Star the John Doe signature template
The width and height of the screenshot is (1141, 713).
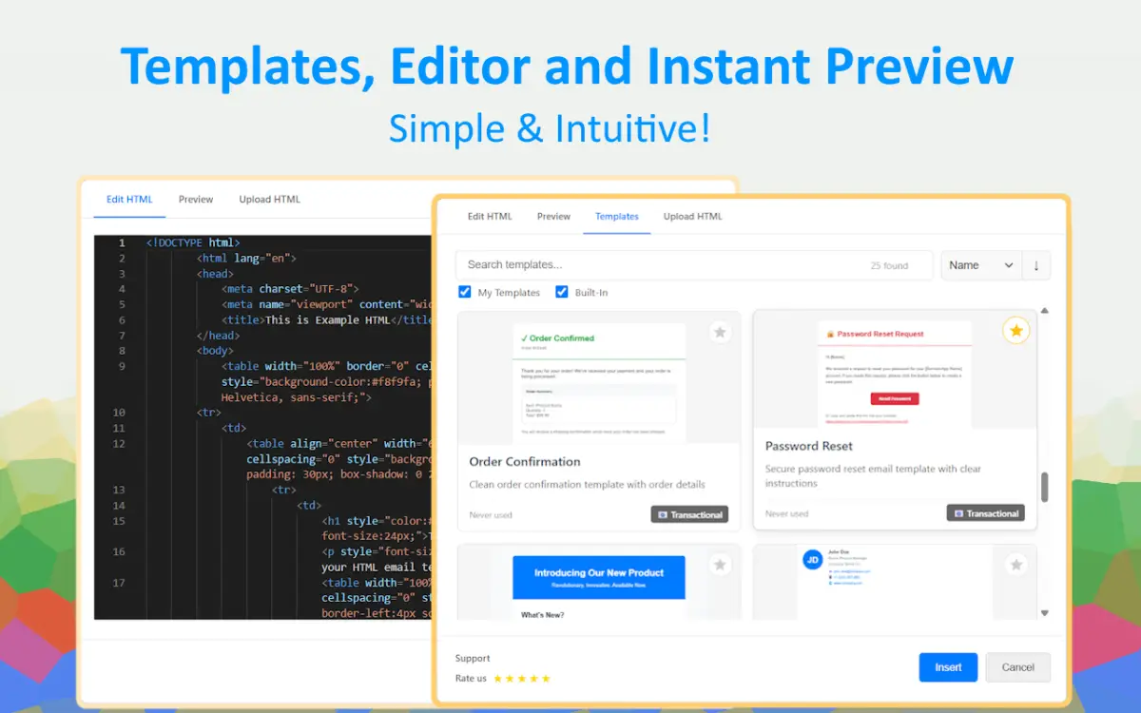[x=1015, y=565]
